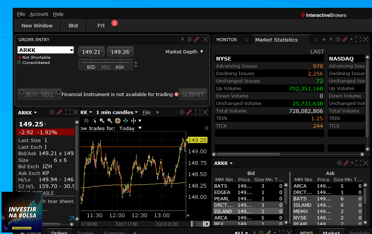Viewport: 372px width, 234px height.
Task: Click Order Entry red chain link icon
Action: (196, 39)
